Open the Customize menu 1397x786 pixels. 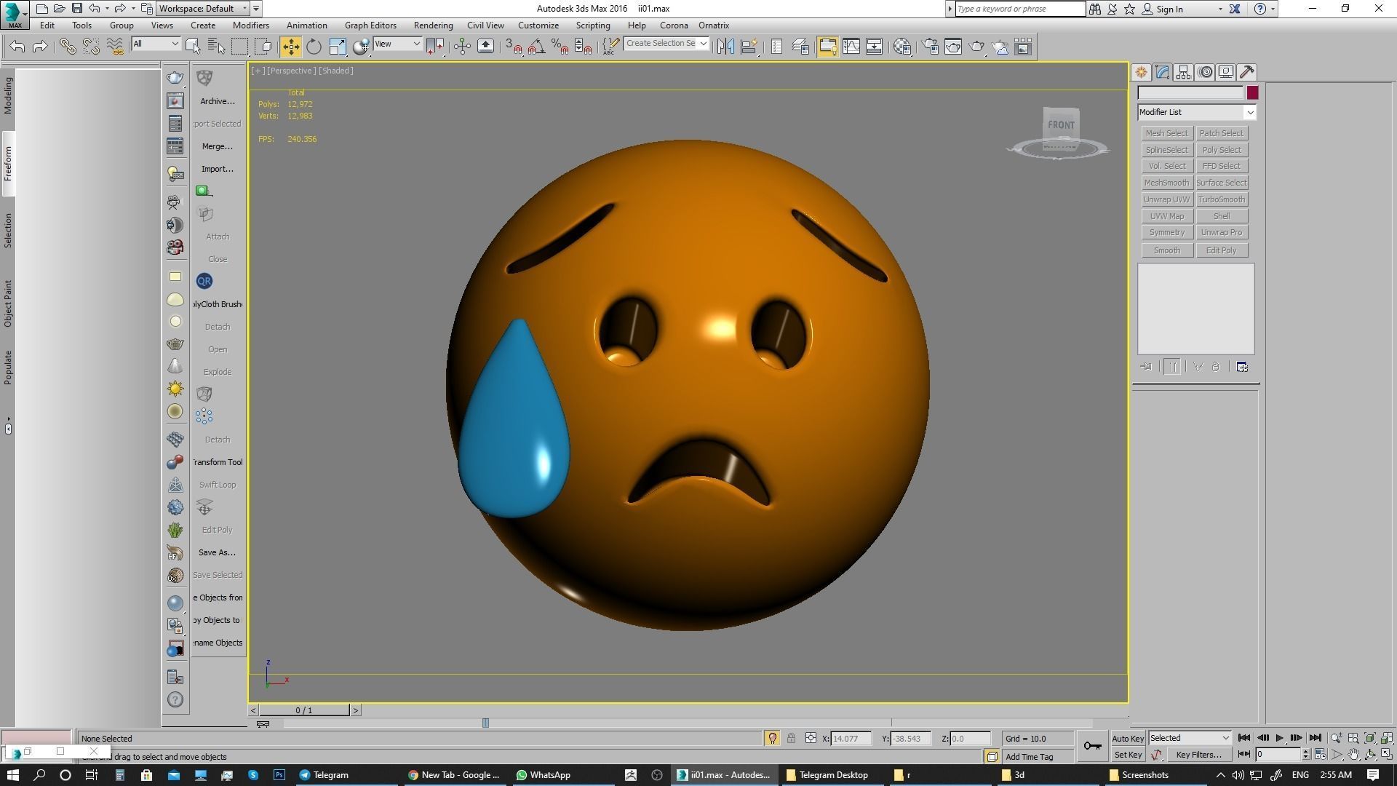(x=538, y=25)
